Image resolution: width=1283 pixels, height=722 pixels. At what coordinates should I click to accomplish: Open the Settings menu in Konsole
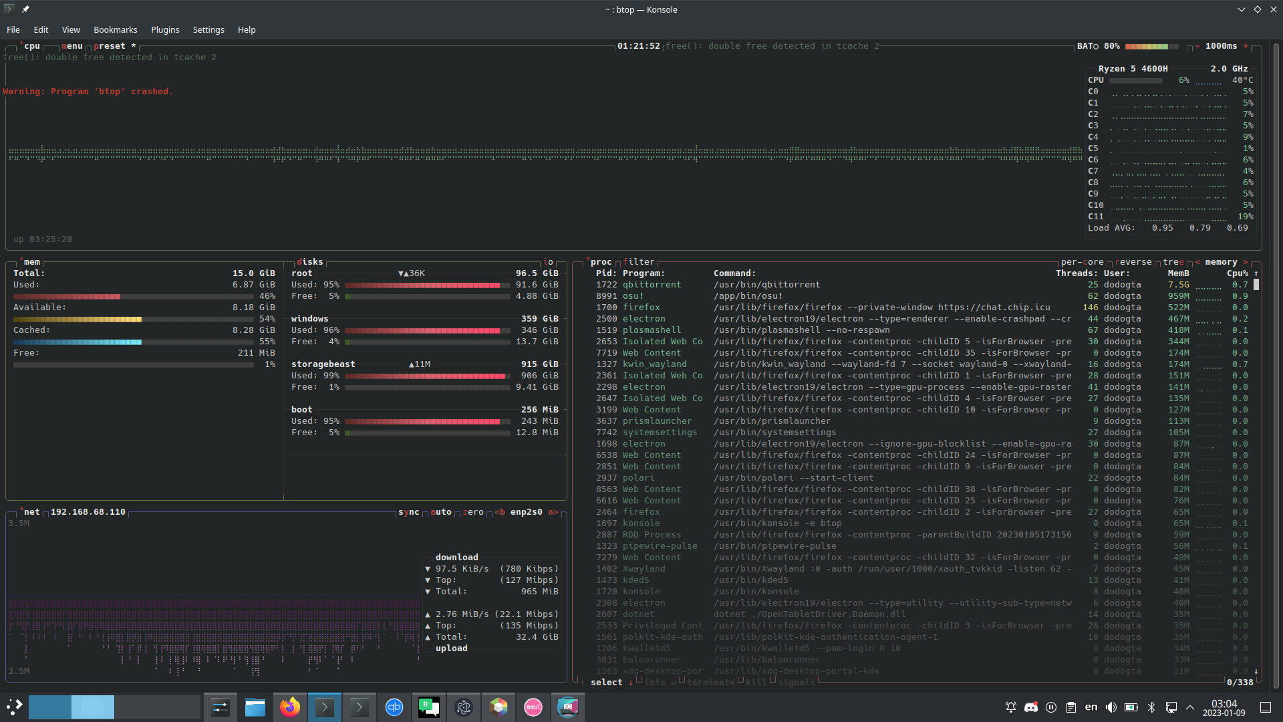pyautogui.click(x=208, y=29)
